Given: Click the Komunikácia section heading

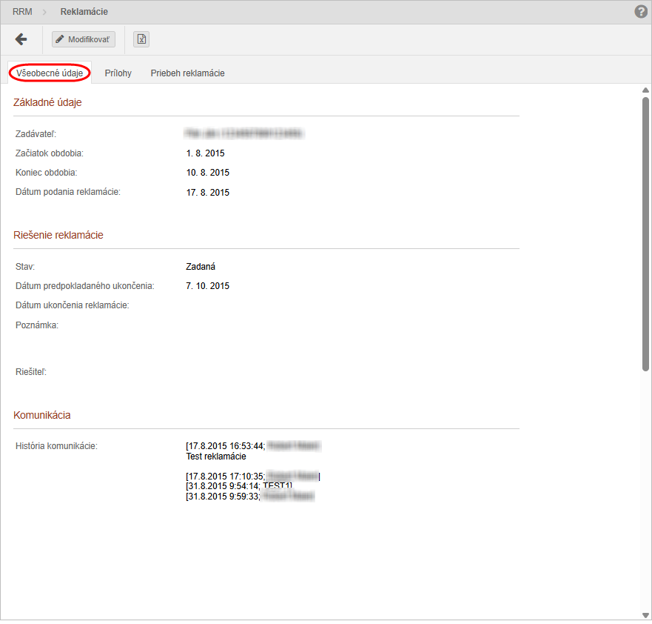Looking at the screenshot, I should (x=42, y=415).
